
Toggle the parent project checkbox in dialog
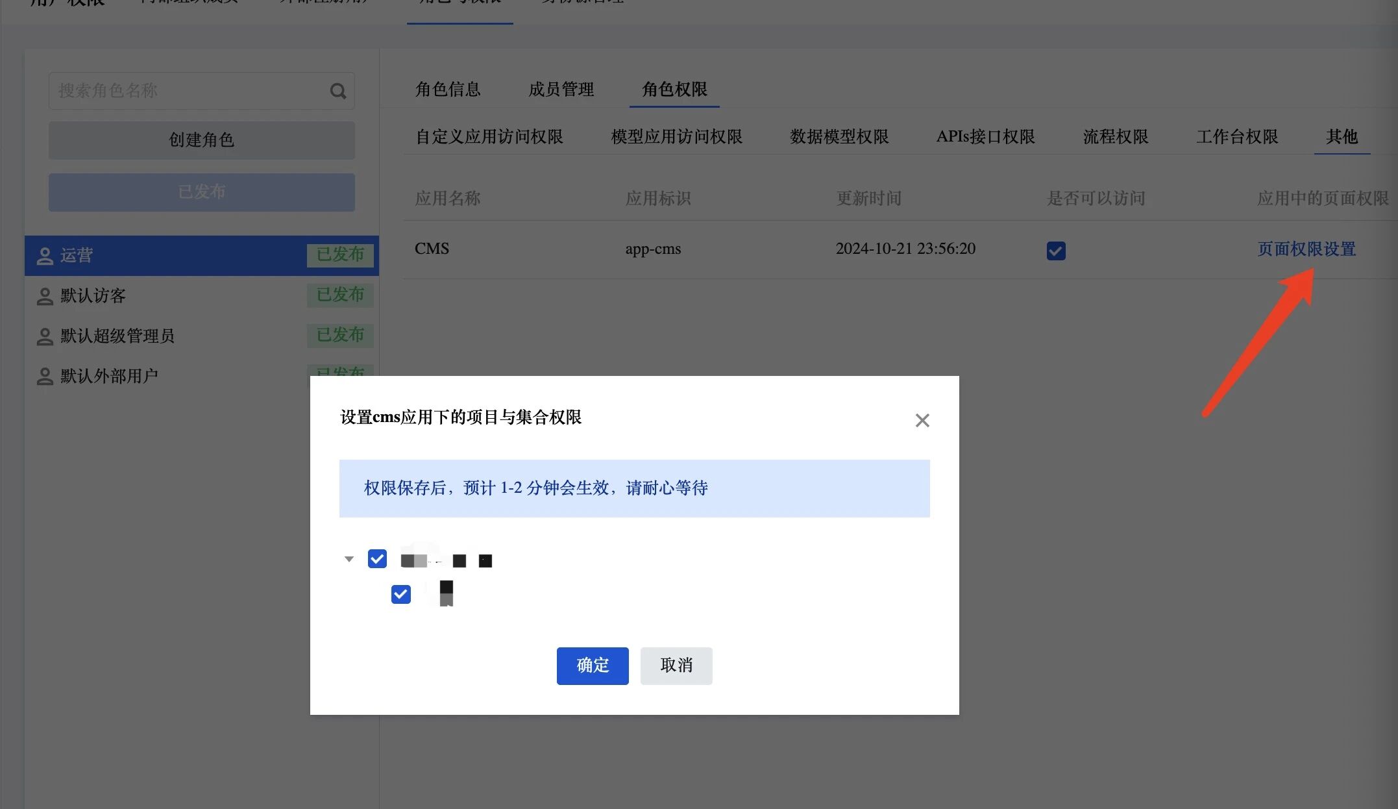(x=377, y=559)
